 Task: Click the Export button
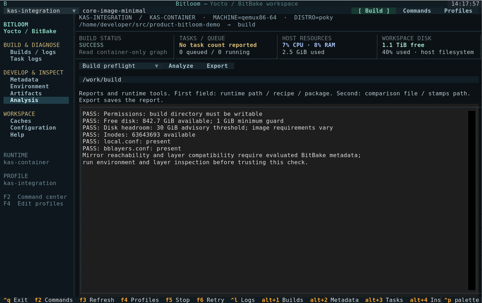click(217, 66)
